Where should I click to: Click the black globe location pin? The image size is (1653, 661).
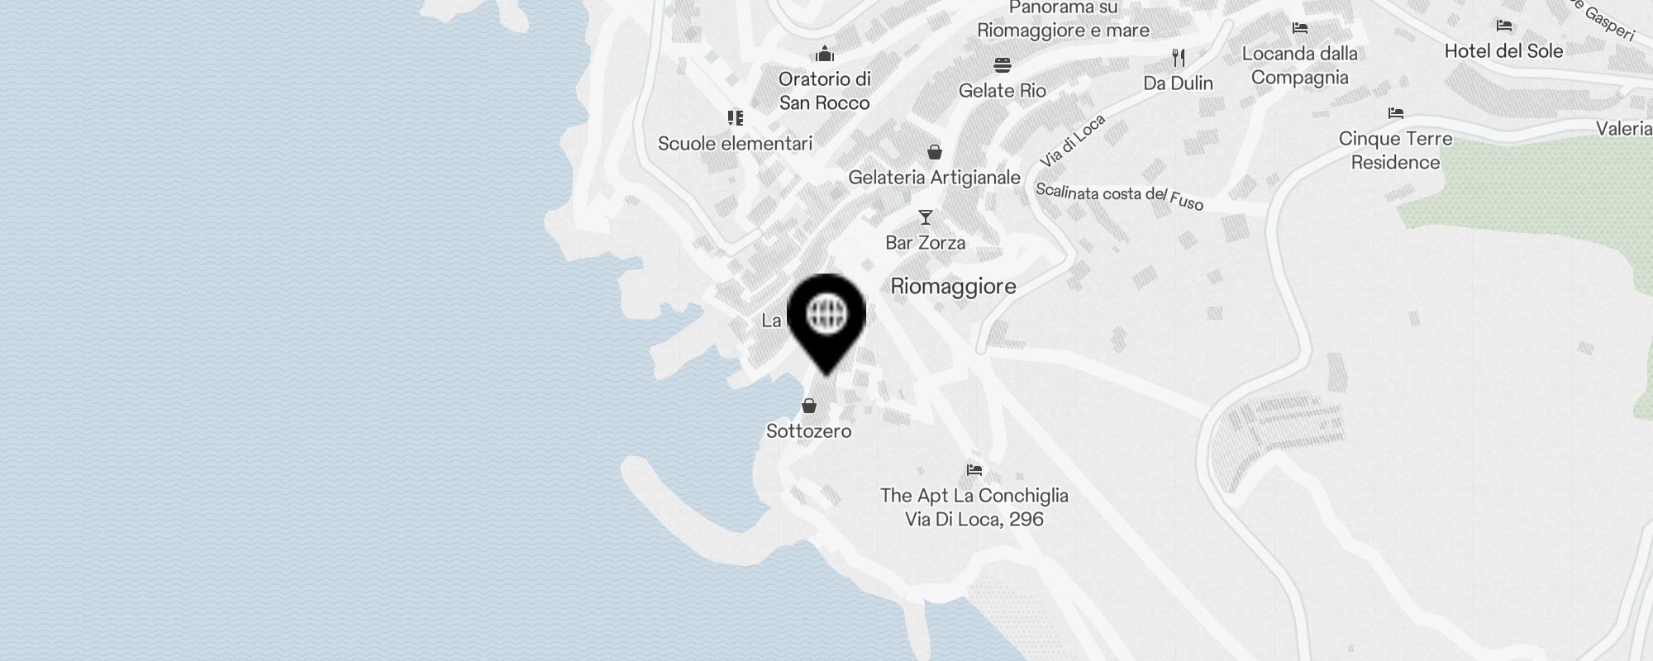click(x=826, y=324)
